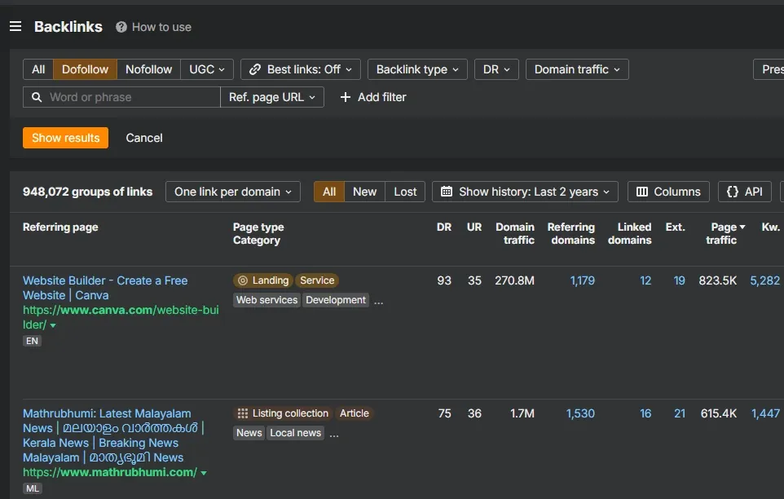The height and width of the screenshot is (499, 784).
Task: Expand more categories ellipsis in Canva row
Action: pyautogui.click(x=378, y=302)
